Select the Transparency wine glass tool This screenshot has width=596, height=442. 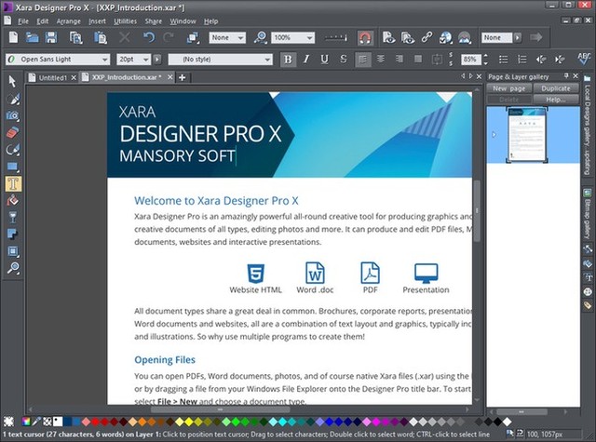tap(12, 217)
